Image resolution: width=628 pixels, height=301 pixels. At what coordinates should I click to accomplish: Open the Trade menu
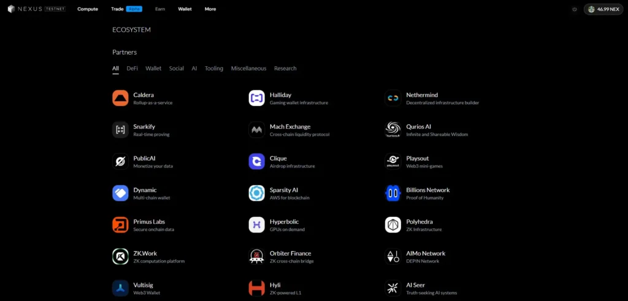point(117,9)
